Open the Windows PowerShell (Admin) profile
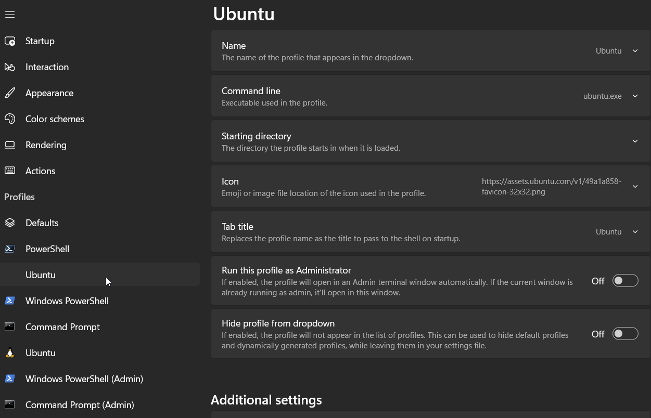 (84, 379)
